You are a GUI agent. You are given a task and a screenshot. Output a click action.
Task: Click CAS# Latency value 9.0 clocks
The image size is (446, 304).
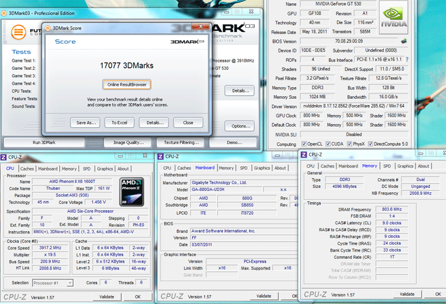click(391, 223)
